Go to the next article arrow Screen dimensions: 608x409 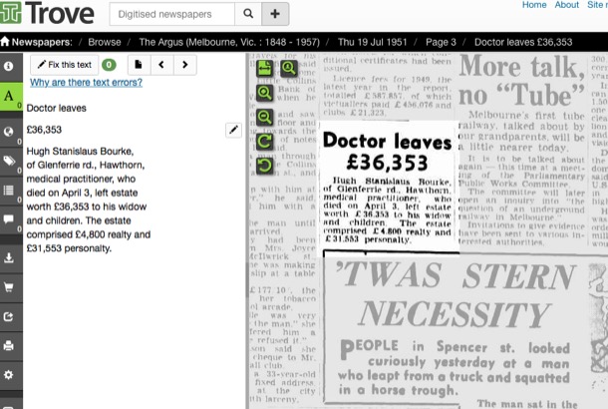click(x=186, y=65)
